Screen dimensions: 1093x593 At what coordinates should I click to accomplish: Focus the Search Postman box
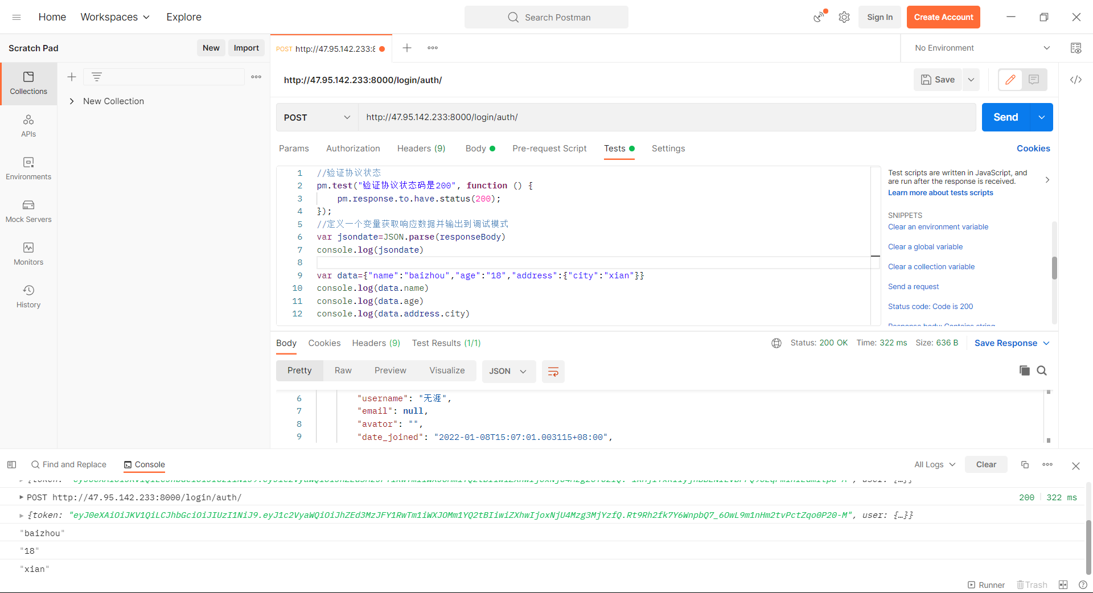pyautogui.click(x=546, y=17)
